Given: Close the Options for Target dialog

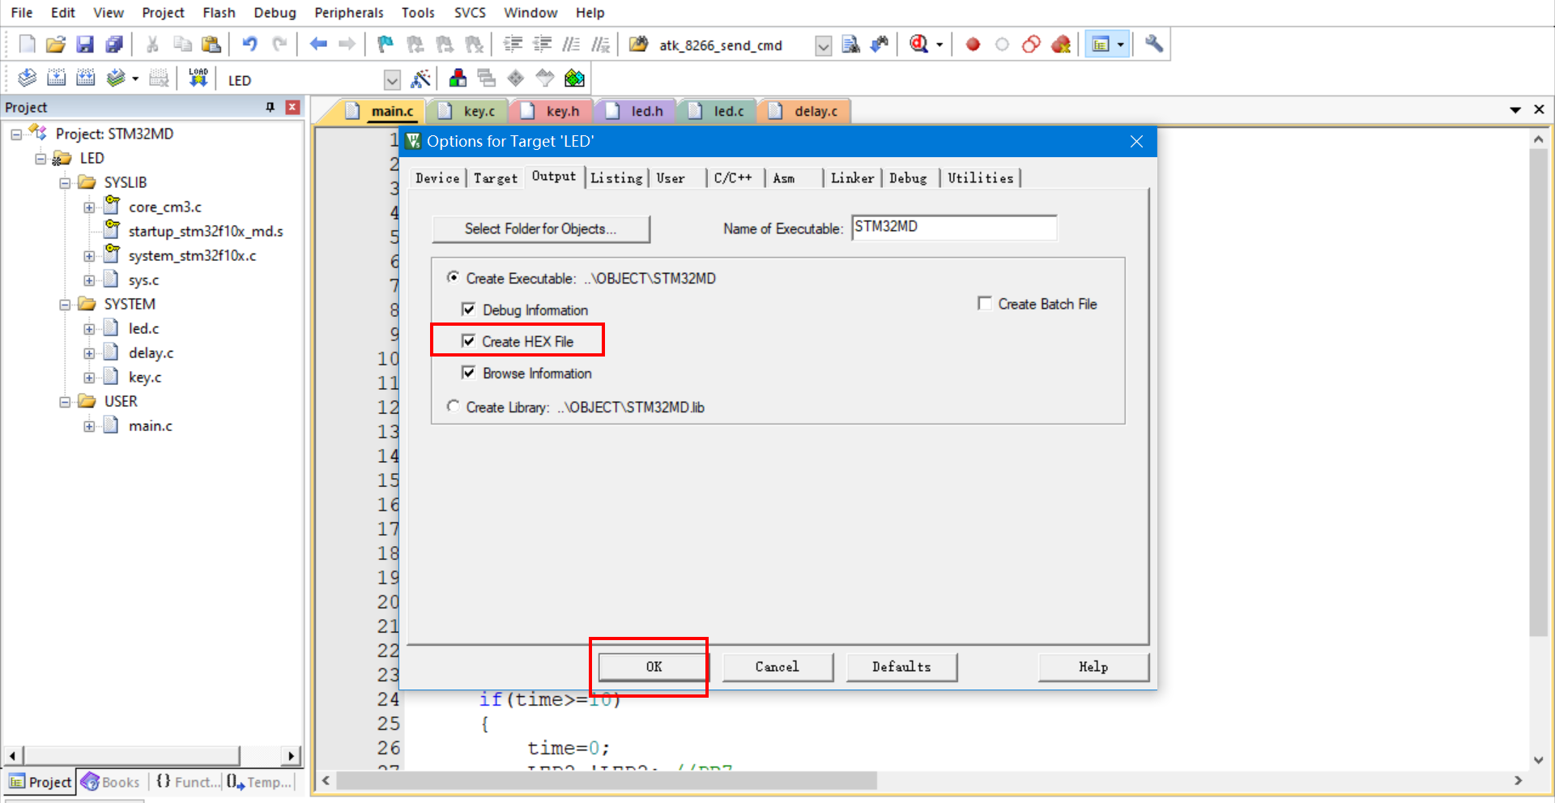Looking at the screenshot, I should 1136,142.
